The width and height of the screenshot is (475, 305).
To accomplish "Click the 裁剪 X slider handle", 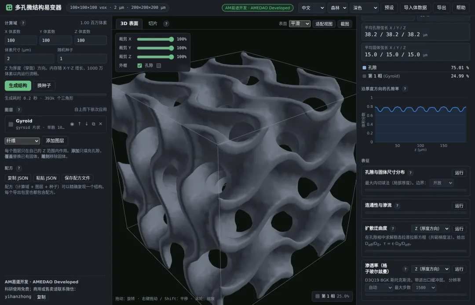I will coord(172,39).
